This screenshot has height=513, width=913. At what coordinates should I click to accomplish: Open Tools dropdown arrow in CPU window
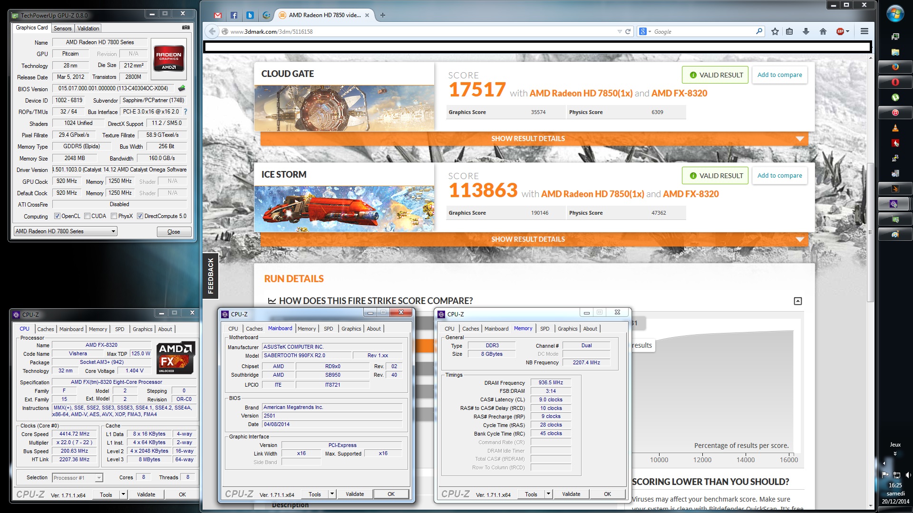click(x=123, y=494)
